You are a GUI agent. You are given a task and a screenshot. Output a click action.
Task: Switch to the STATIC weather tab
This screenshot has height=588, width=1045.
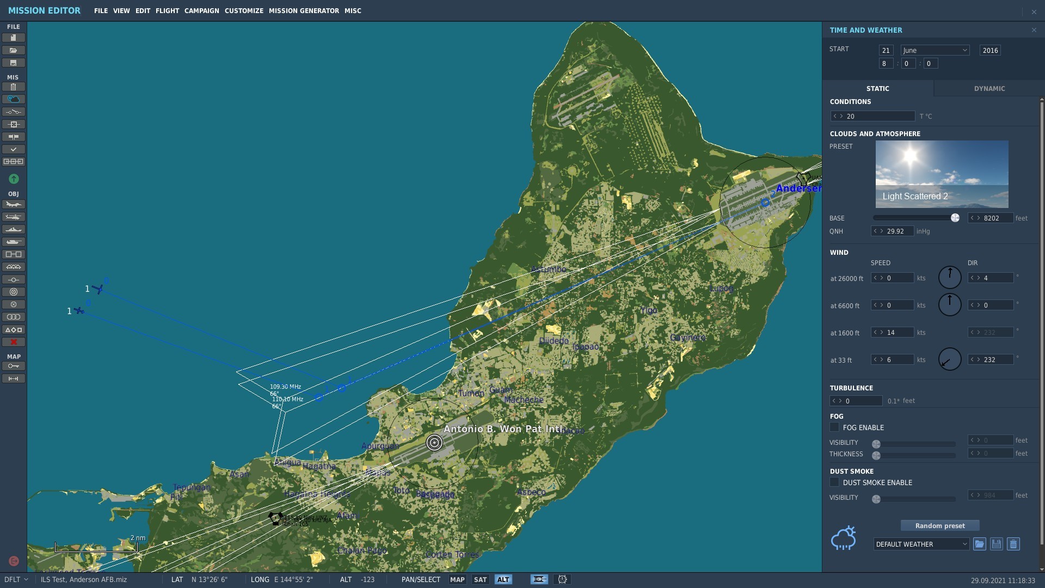tap(877, 88)
